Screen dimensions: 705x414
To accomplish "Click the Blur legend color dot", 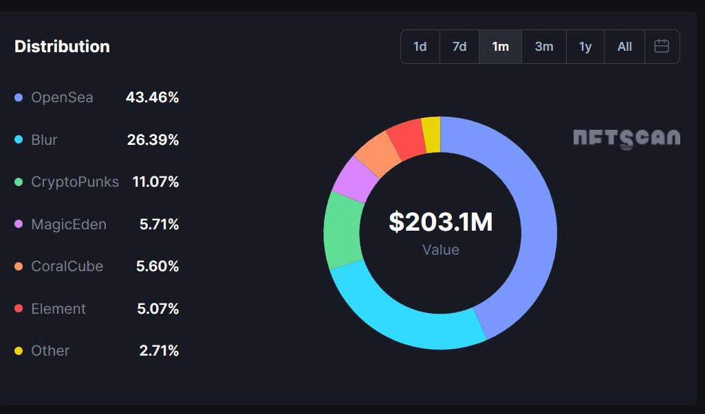I will [19, 139].
